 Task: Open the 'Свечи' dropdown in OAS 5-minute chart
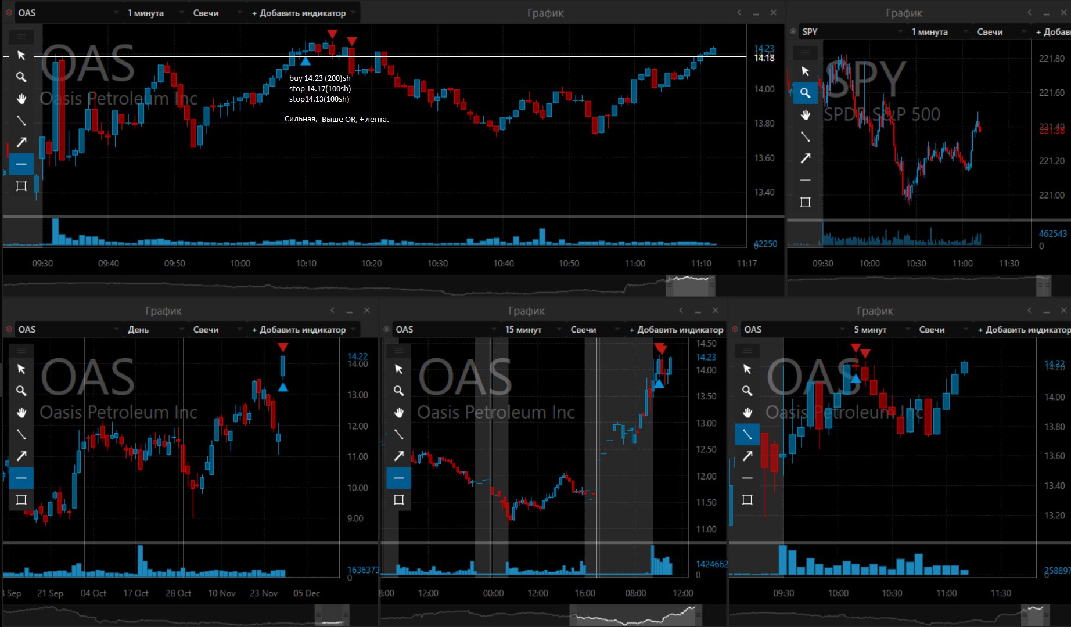tap(943, 329)
